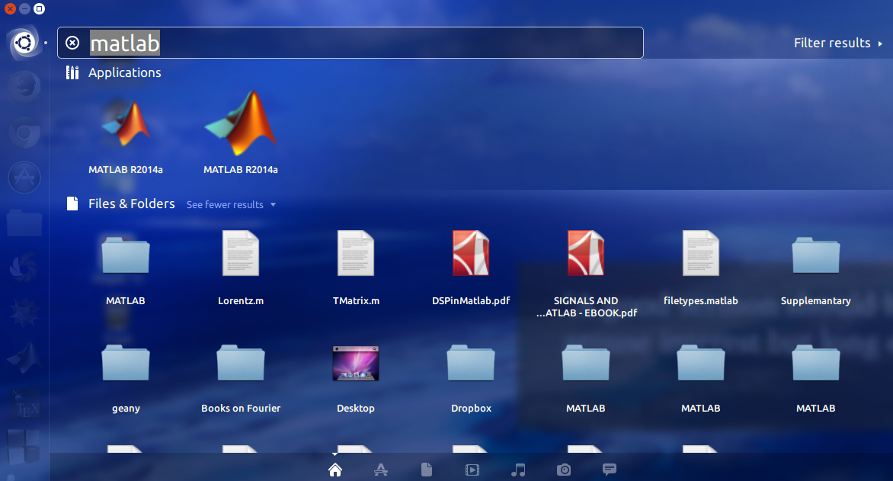The image size is (893, 481).
Task: Clear the search with the X icon
Action: coord(72,43)
